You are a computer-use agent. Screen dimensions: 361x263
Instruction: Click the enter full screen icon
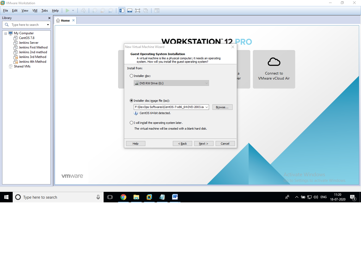click(x=137, y=10)
